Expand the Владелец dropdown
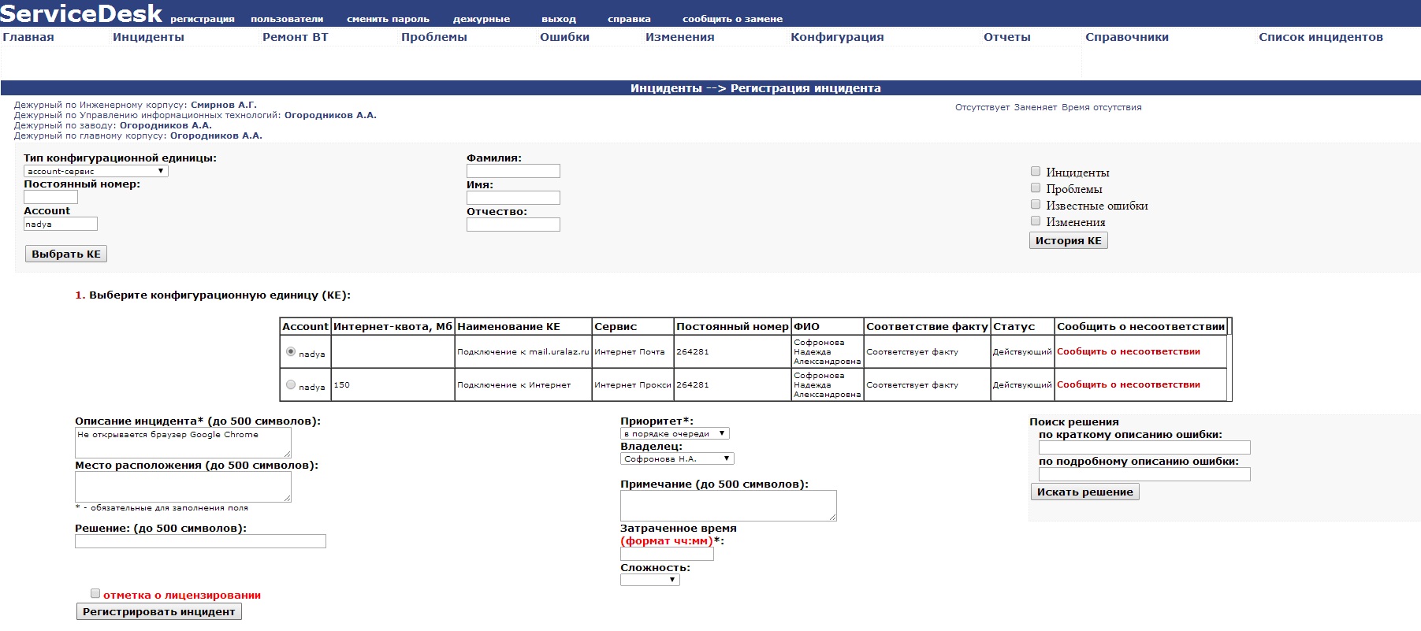Image resolution: width=1421 pixels, height=631 pixels. click(677, 458)
